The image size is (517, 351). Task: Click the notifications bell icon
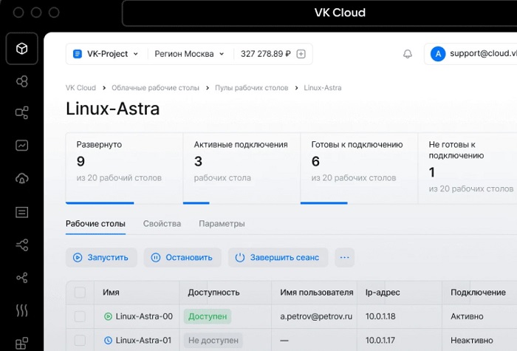point(408,54)
